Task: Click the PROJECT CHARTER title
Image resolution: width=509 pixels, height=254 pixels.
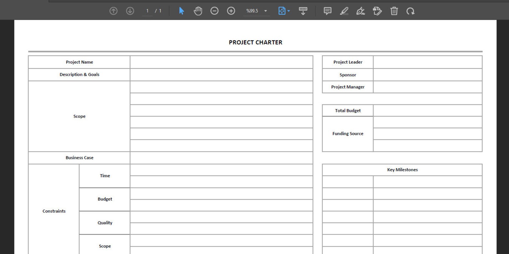Action: [255, 42]
